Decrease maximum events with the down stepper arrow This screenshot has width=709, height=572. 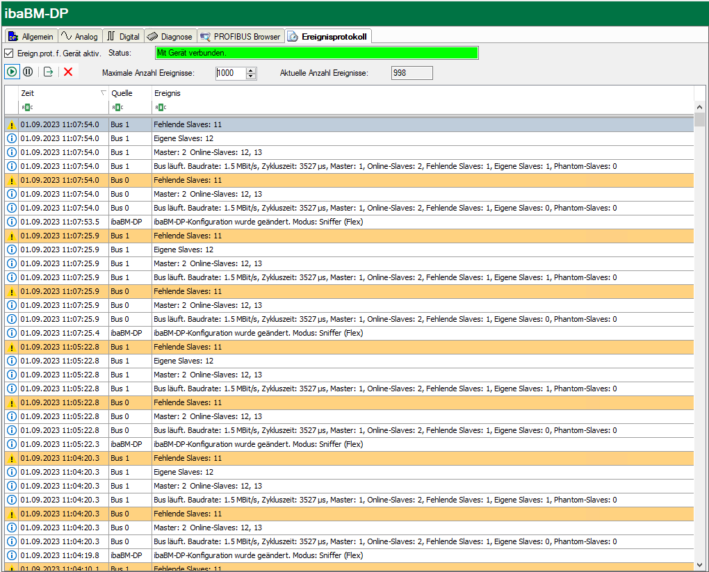point(251,76)
